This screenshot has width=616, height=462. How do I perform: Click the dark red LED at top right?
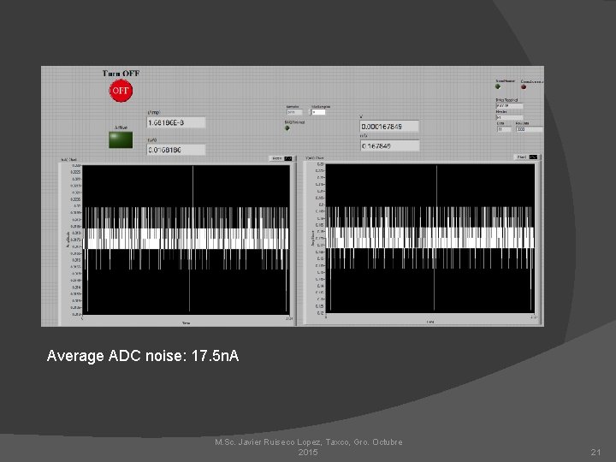coord(524,86)
